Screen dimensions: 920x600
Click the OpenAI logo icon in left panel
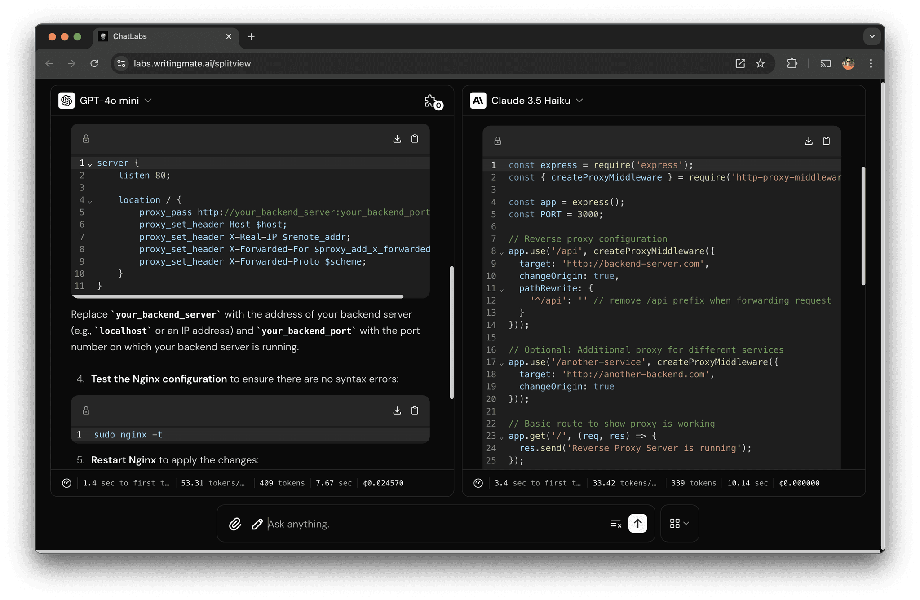pos(66,101)
